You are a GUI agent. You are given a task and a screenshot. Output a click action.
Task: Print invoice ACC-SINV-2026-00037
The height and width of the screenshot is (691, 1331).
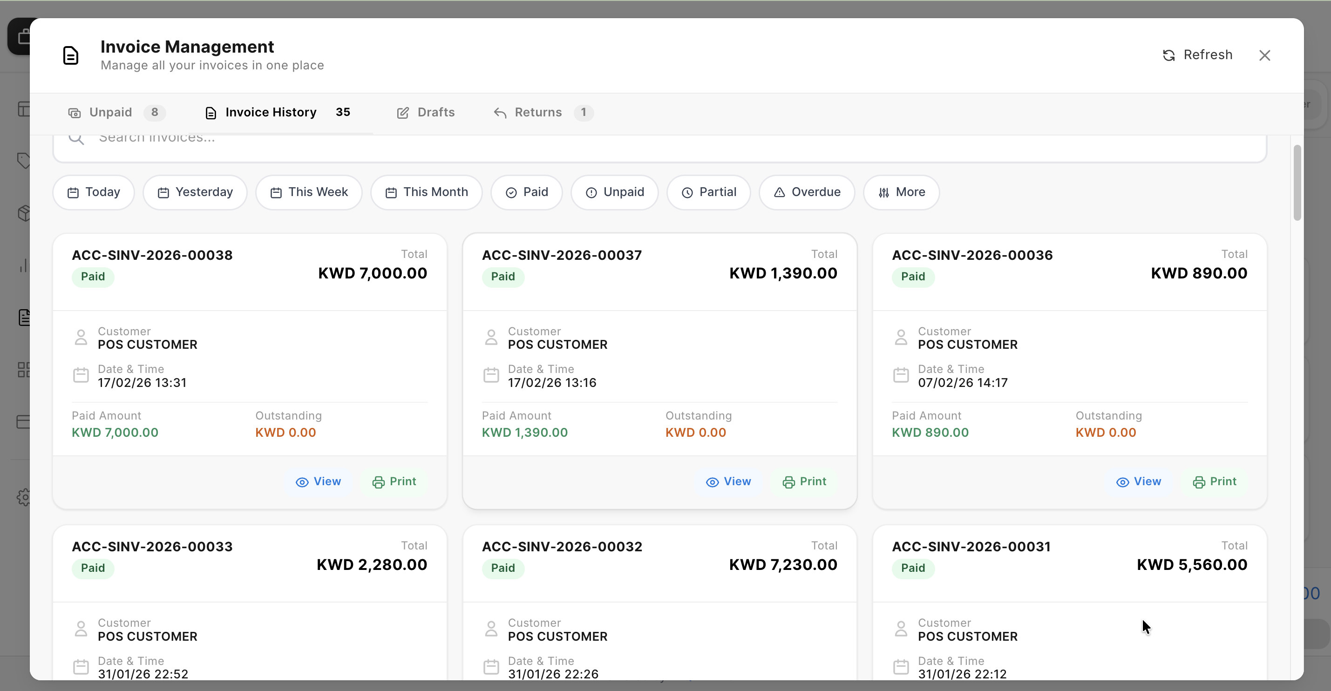(804, 481)
